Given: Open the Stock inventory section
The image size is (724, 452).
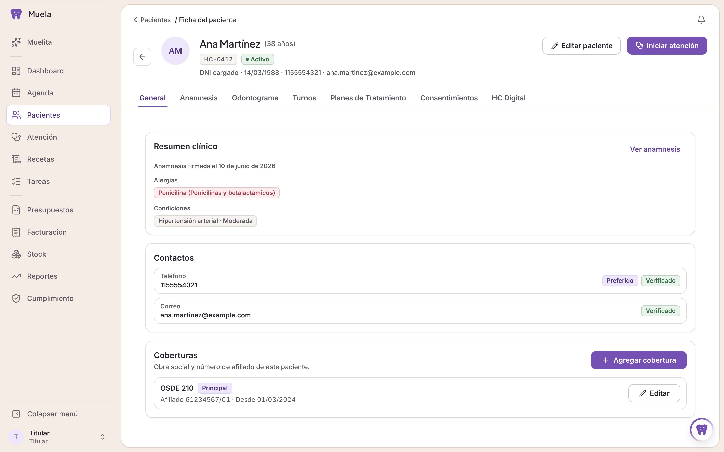Looking at the screenshot, I should 58,254.
